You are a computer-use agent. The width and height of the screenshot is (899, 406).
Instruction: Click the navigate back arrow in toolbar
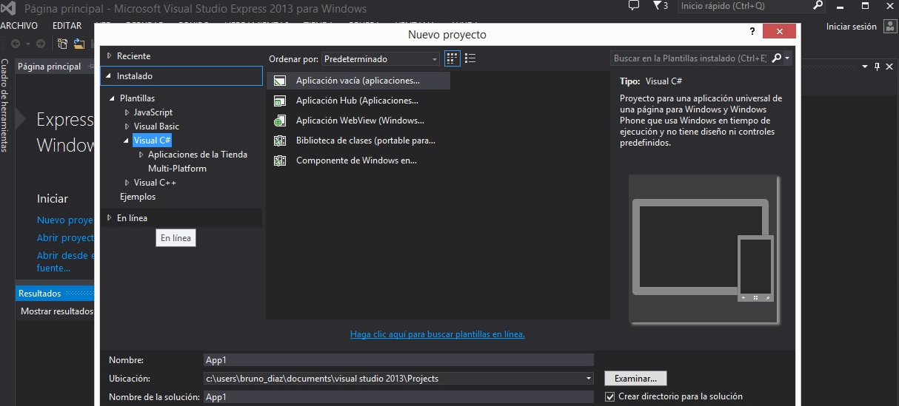pos(15,44)
